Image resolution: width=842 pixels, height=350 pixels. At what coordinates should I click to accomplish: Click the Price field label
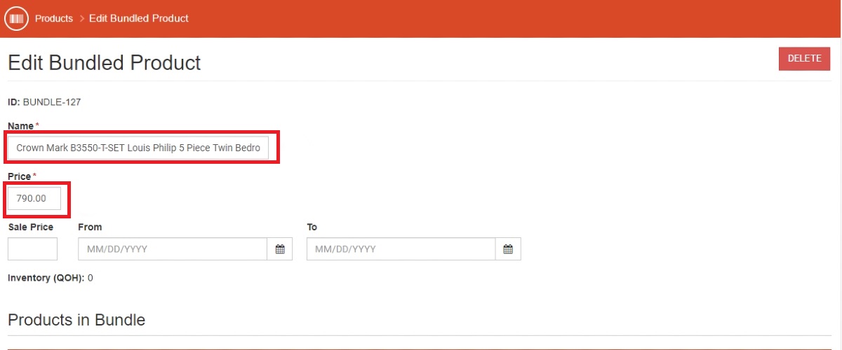pyautogui.click(x=20, y=176)
